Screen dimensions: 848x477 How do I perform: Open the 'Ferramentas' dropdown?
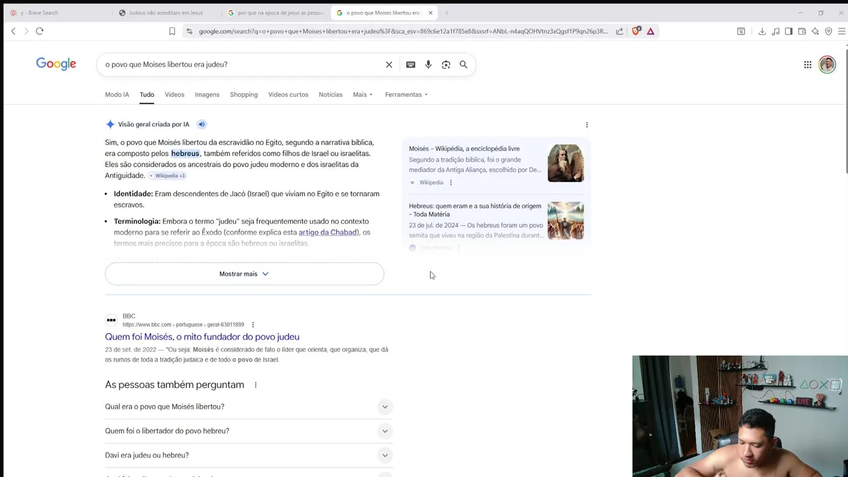406,95
